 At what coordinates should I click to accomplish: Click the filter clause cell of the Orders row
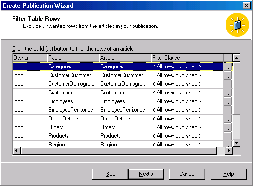pos(187,127)
